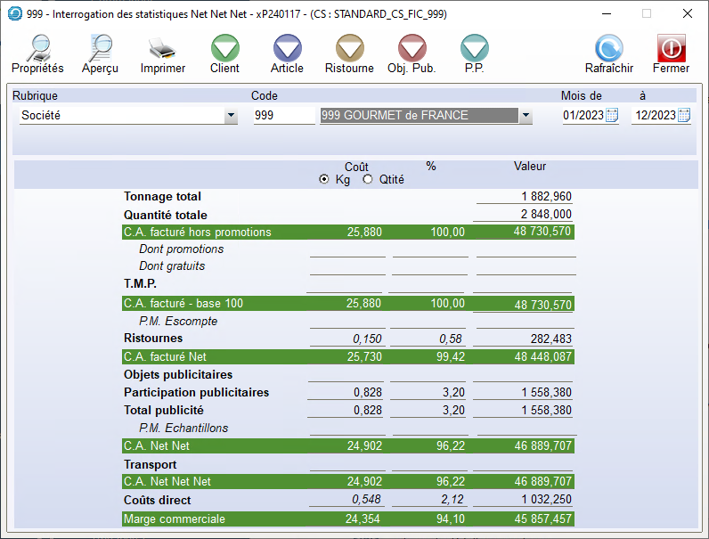The width and height of the screenshot is (709, 539).
Task: Click the start month field 01/2023
Action: [x=583, y=115]
